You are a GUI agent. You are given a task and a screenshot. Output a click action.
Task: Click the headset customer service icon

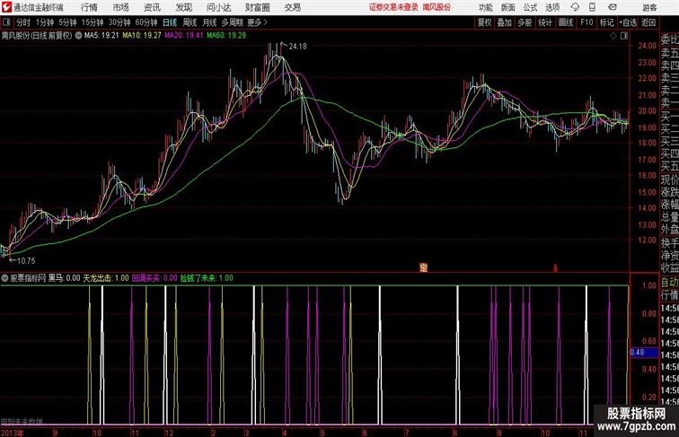click(x=575, y=7)
